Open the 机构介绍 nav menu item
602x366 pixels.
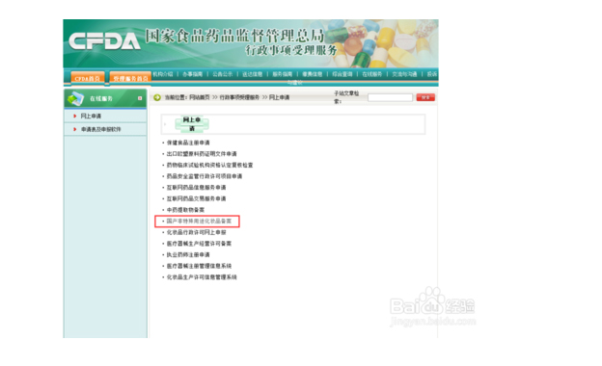pos(163,74)
